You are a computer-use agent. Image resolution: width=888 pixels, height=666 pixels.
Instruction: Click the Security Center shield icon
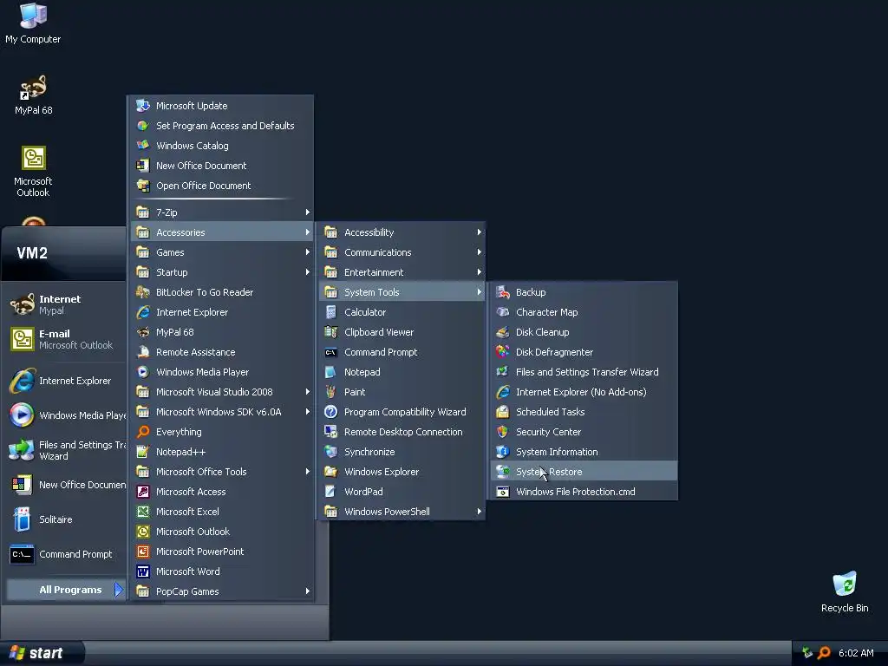point(502,432)
